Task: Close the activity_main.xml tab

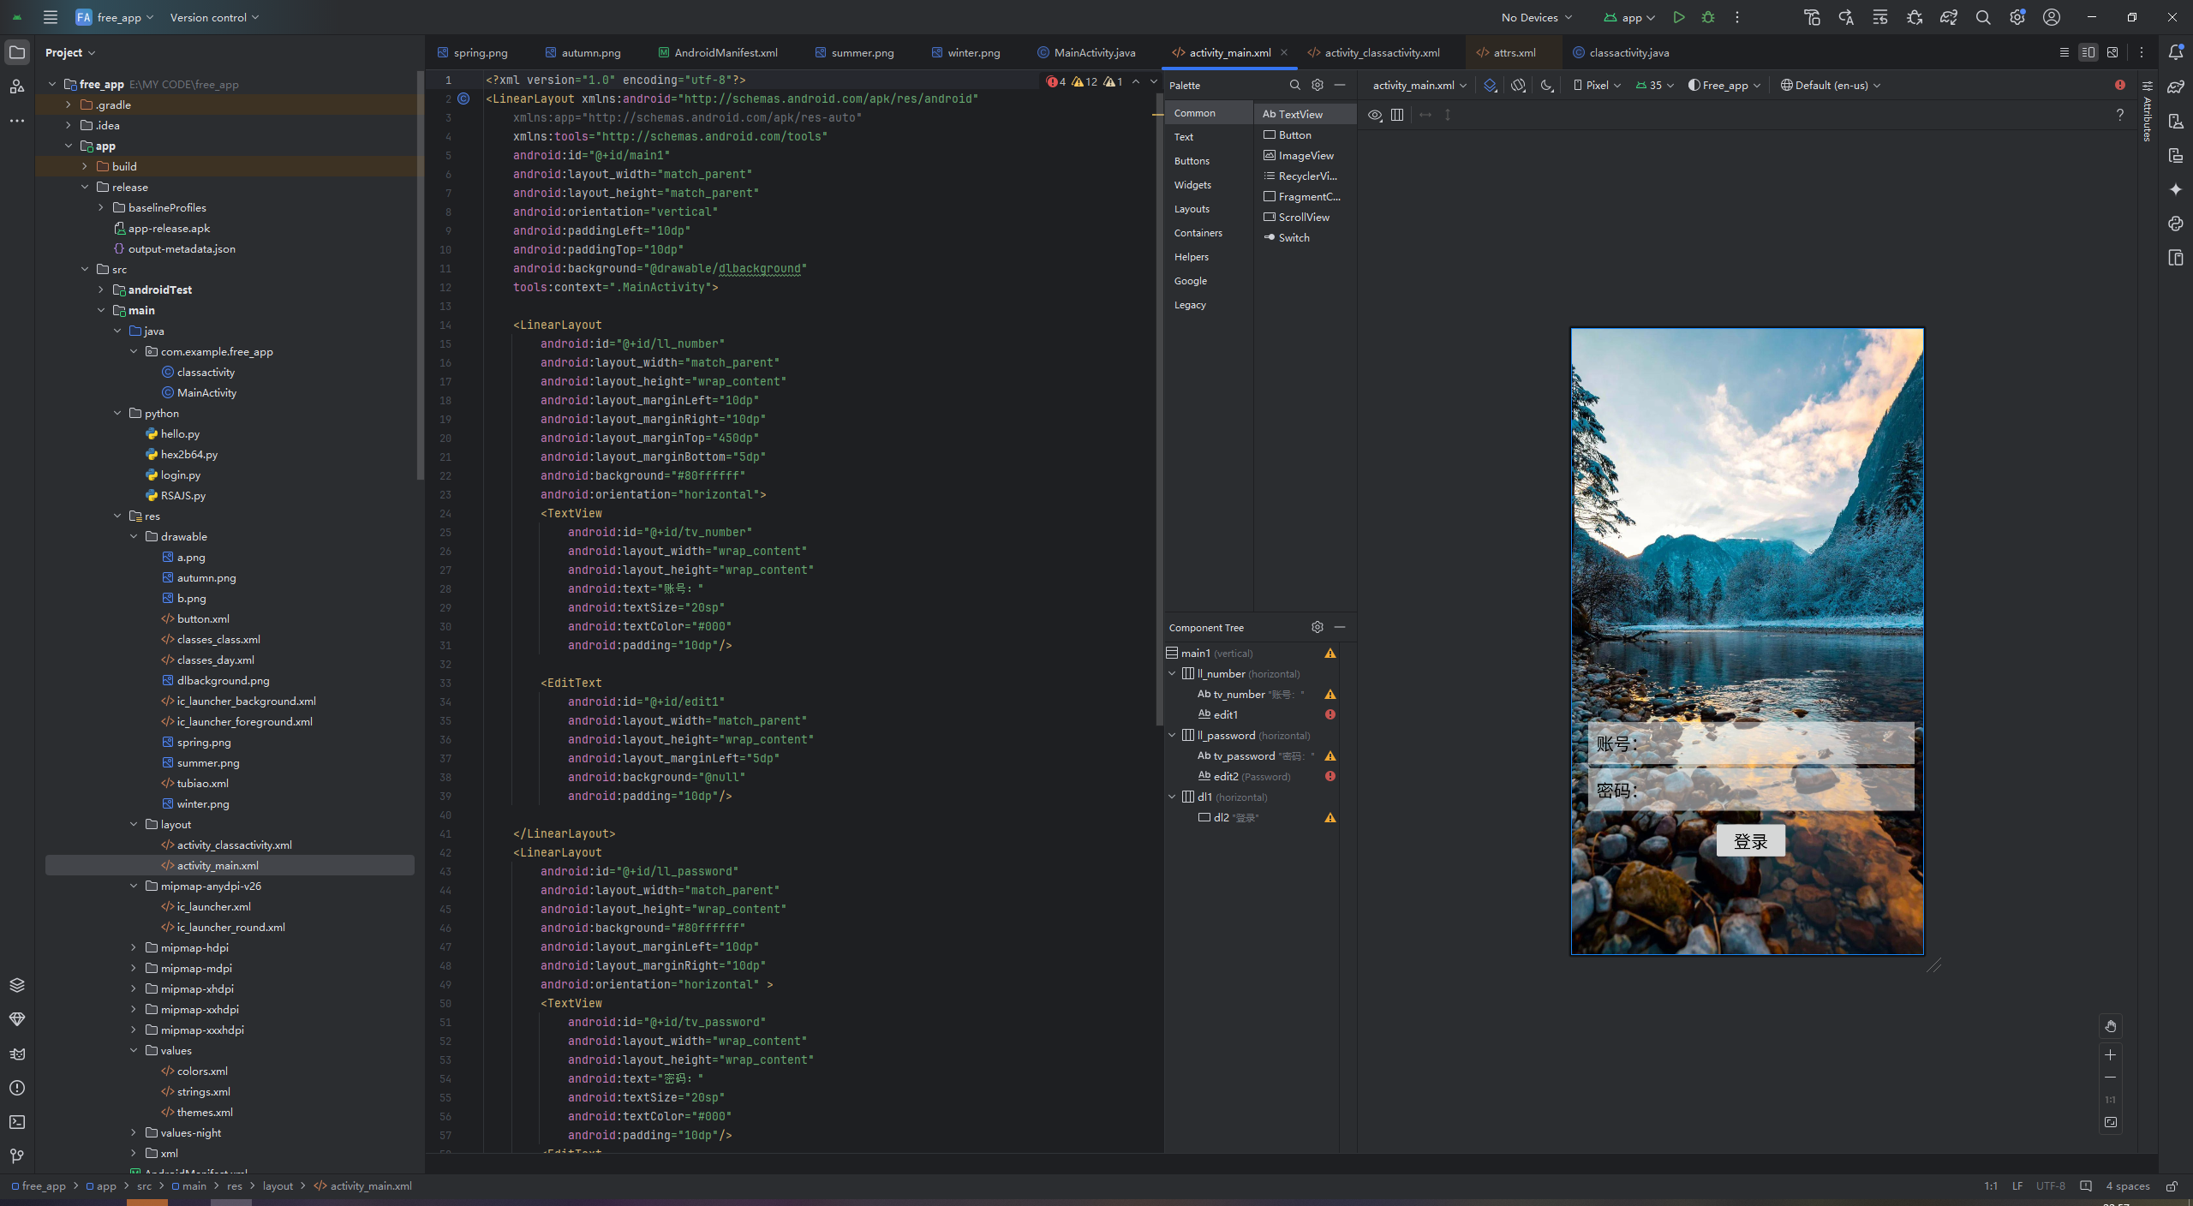Action: [x=1283, y=52]
